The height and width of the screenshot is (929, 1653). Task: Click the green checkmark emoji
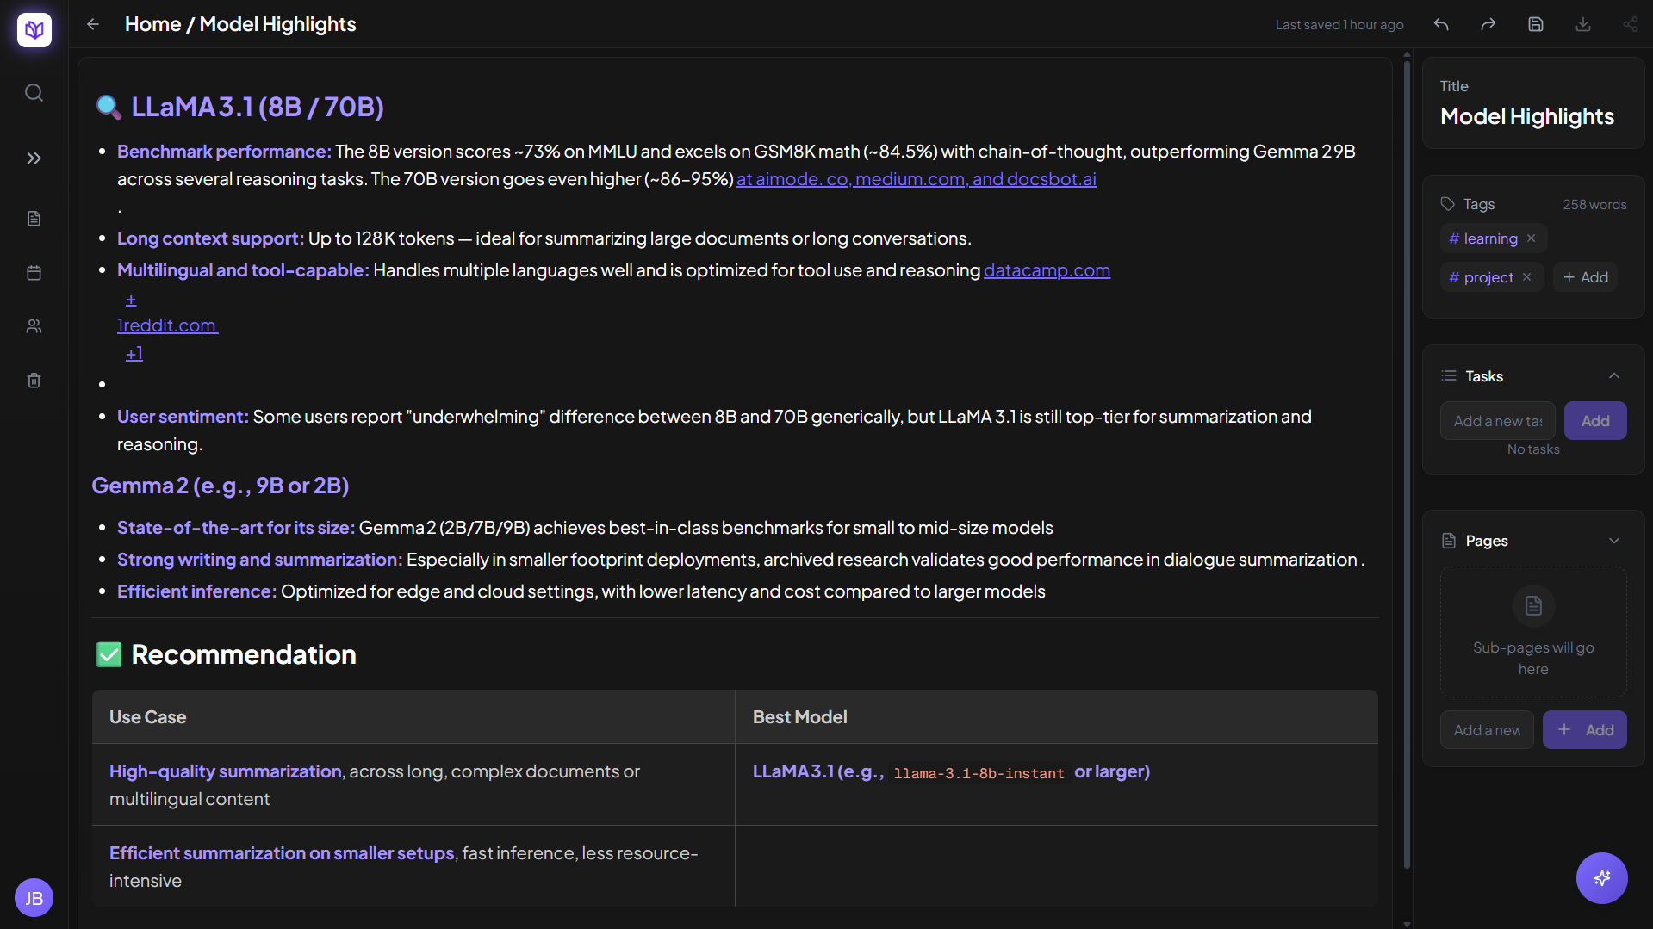109,655
